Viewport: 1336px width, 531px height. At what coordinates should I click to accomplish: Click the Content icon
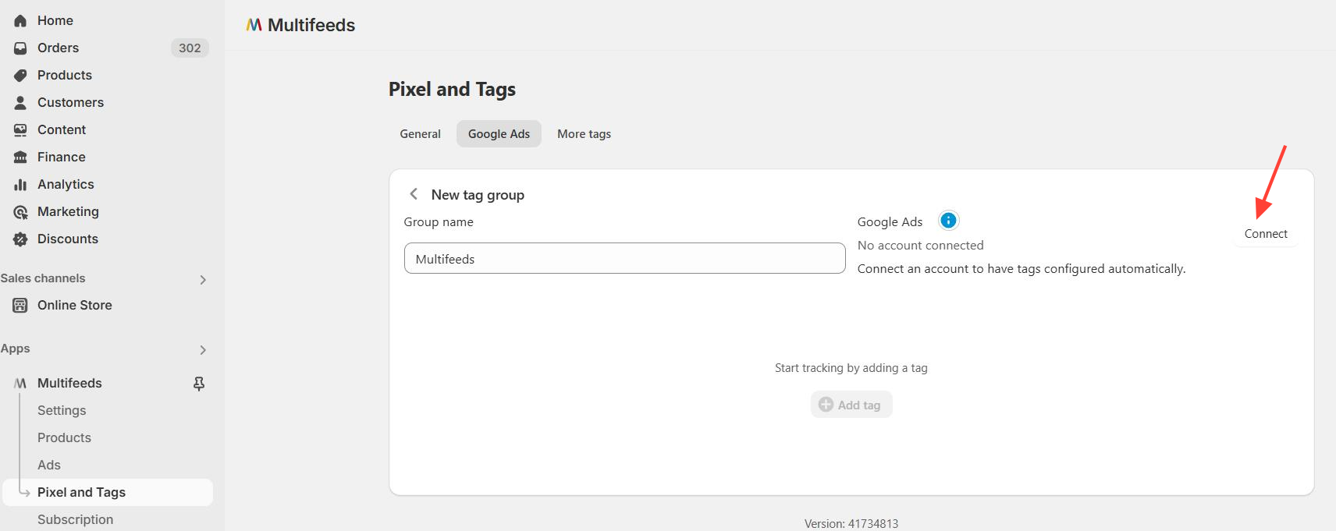[20, 129]
